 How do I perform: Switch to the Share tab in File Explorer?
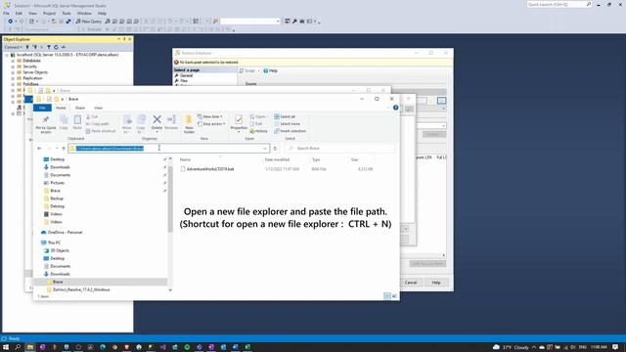tap(80, 108)
